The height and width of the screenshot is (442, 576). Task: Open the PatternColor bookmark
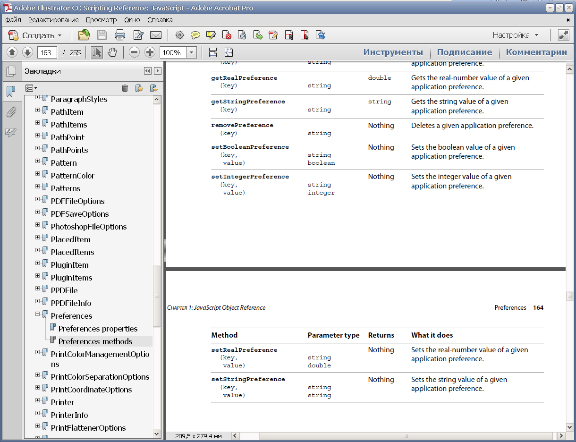(73, 176)
